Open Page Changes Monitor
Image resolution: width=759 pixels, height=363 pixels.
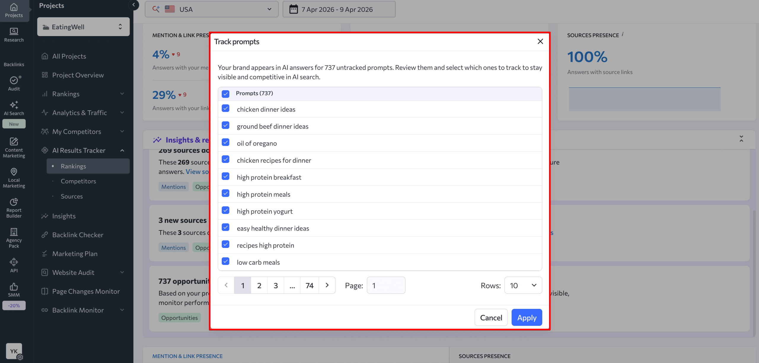[86, 291]
